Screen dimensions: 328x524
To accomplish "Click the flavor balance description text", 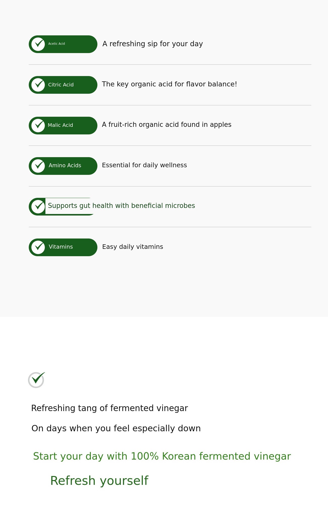I will (x=169, y=84).
